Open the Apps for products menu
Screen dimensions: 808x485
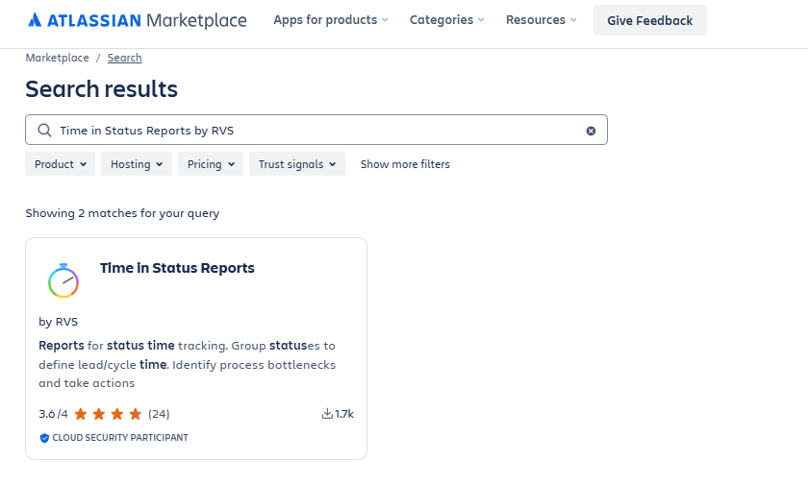pos(331,20)
